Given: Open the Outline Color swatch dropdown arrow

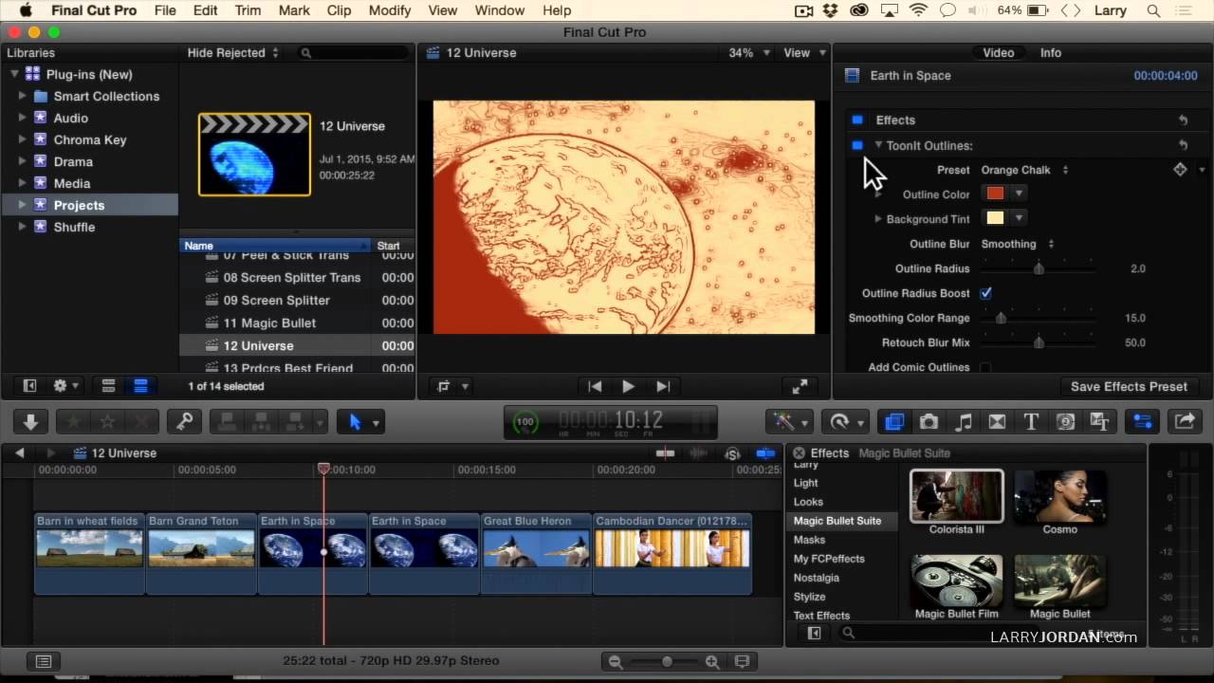Looking at the screenshot, I should click(1018, 194).
